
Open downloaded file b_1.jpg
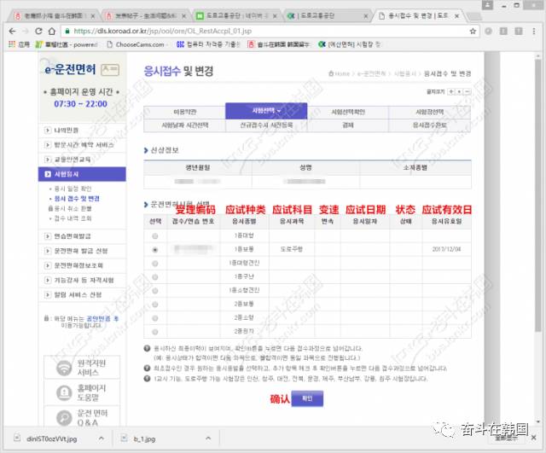click(x=144, y=438)
